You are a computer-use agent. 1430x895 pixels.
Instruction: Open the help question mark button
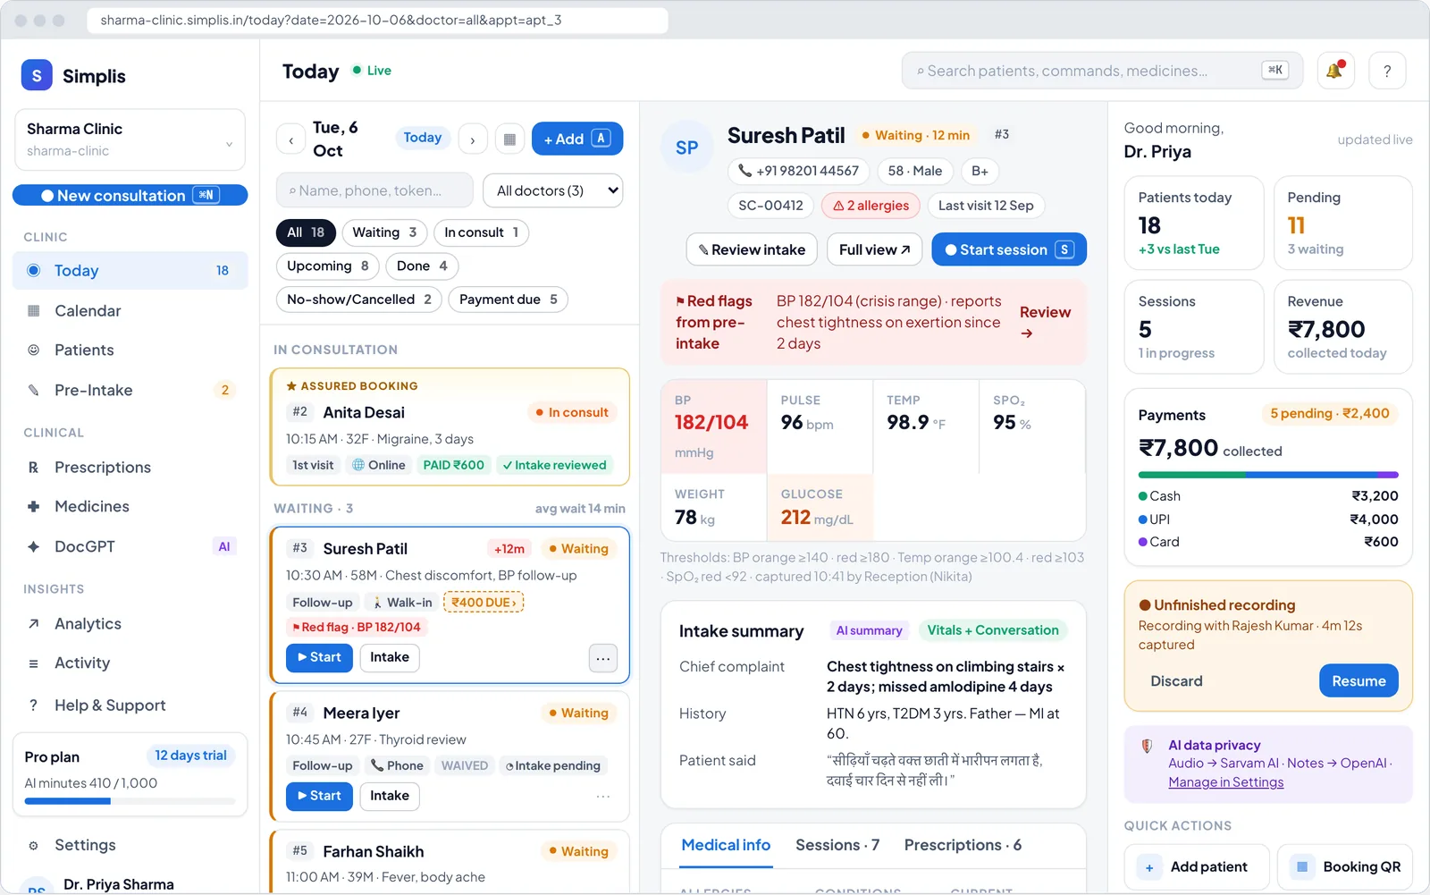pyautogui.click(x=1387, y=71)
